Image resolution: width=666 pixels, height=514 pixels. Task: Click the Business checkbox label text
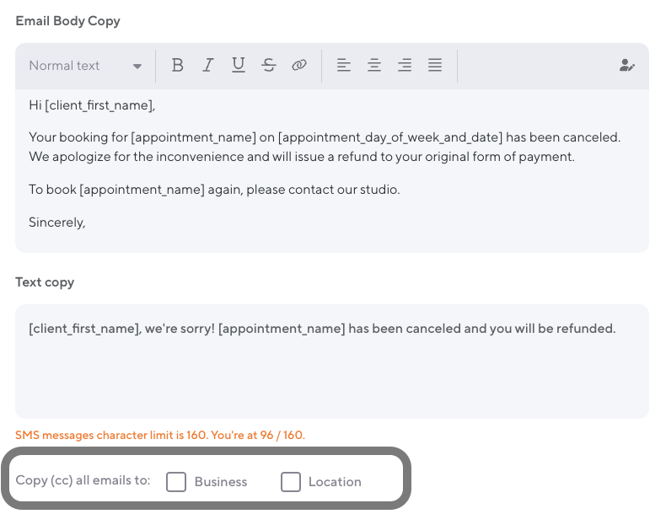pos(221,482)
